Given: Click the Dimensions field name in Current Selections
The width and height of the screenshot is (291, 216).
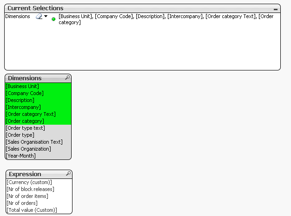Looking at the screenshot, I should (x=18, y=17).
